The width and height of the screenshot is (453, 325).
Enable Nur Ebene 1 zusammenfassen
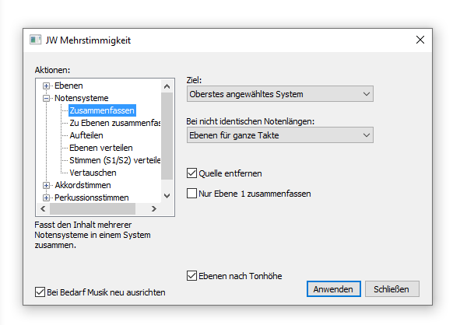point(191,194)
